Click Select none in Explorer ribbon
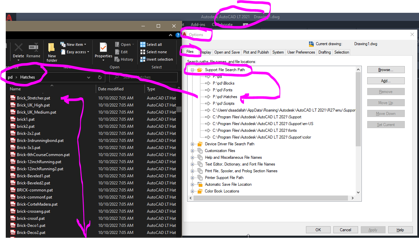The image size is (419, 238). (154, 52)
